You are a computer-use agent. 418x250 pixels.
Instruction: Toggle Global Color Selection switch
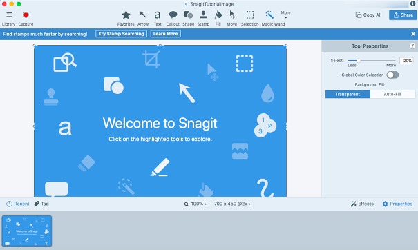[x=392, y=75]
